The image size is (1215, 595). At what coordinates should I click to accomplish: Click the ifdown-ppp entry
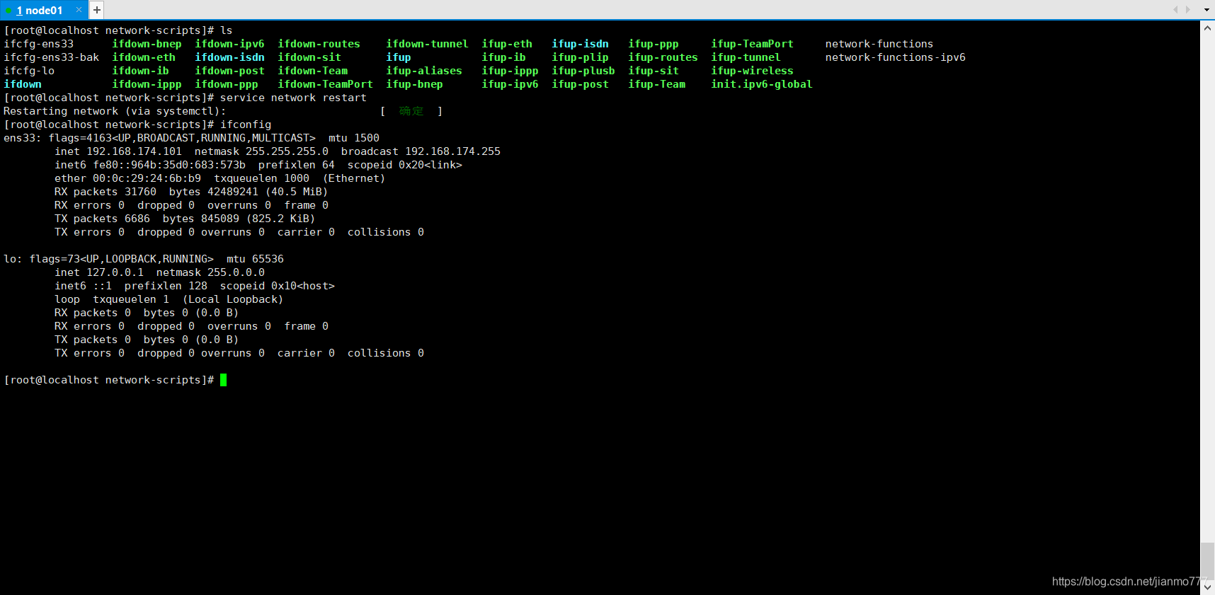click(227, 84)
